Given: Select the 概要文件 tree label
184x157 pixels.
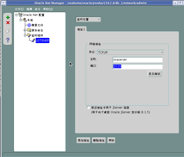Looking at the screenshot, I should pos(37,25).
